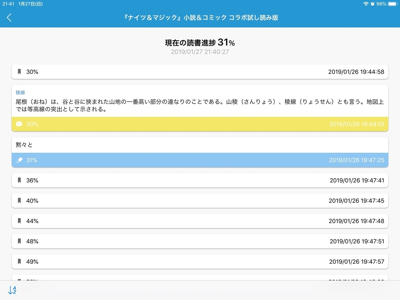Tap the bookmark icon beside 49%
This screenshot has height=300, width=400.
[20, 262]
